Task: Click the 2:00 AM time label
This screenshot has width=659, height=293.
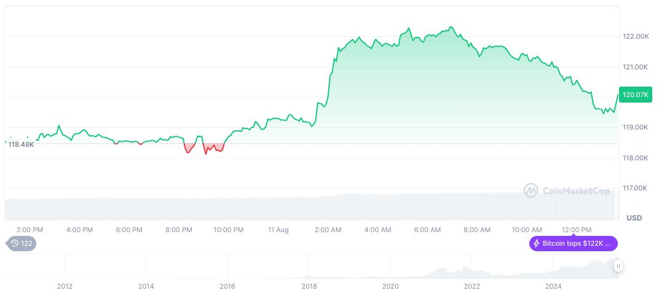Action: click(x=328, y=230)
